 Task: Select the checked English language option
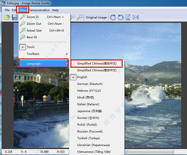[x=97, y=77]
